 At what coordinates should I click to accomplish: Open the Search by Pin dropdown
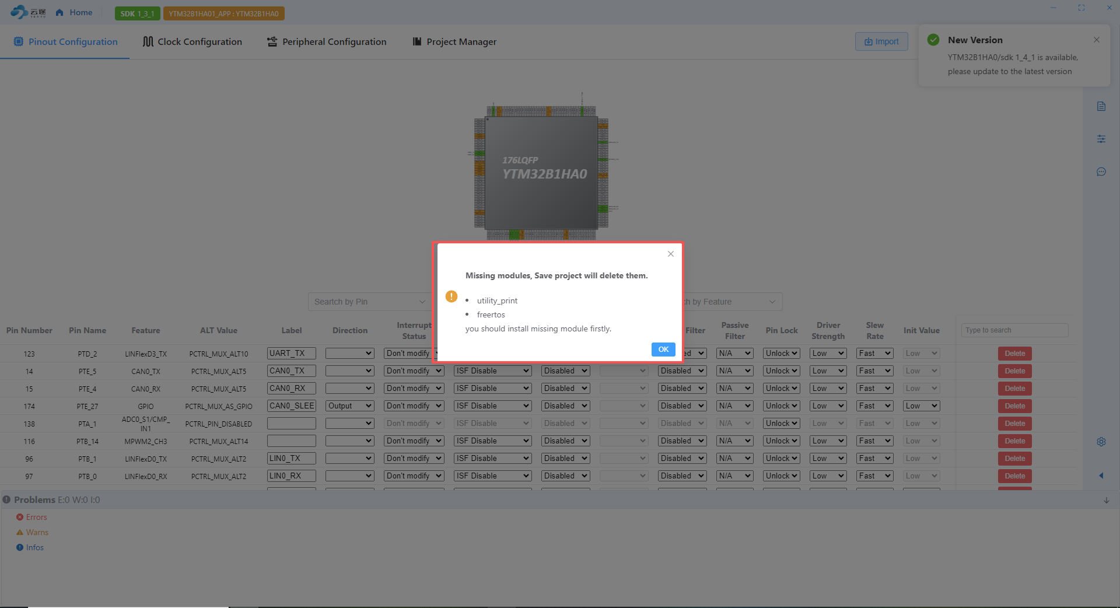click(370, 302)
